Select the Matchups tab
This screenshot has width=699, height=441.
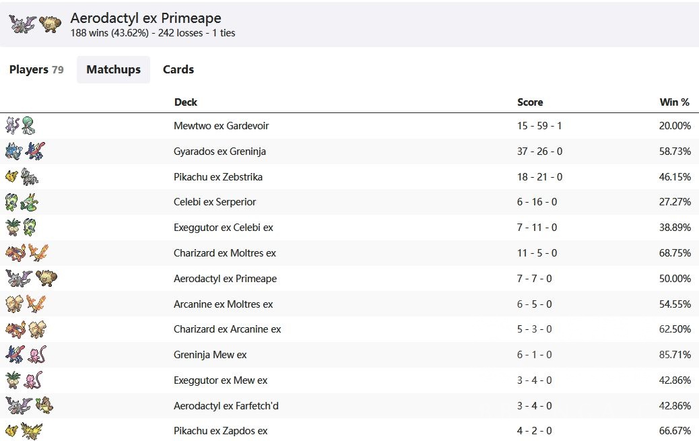pyautogui.click(x=113, y=69)
